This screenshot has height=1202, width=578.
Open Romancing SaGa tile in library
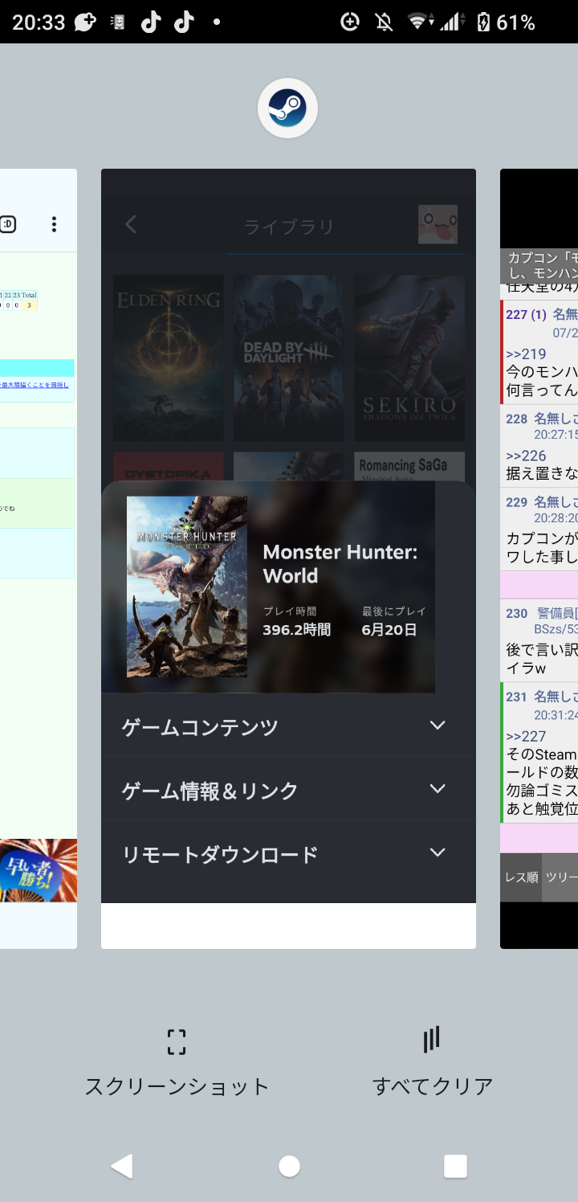pos(409,466)
